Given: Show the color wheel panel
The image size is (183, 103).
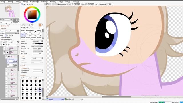Looking at the screenshot, I should click(22, 5).
